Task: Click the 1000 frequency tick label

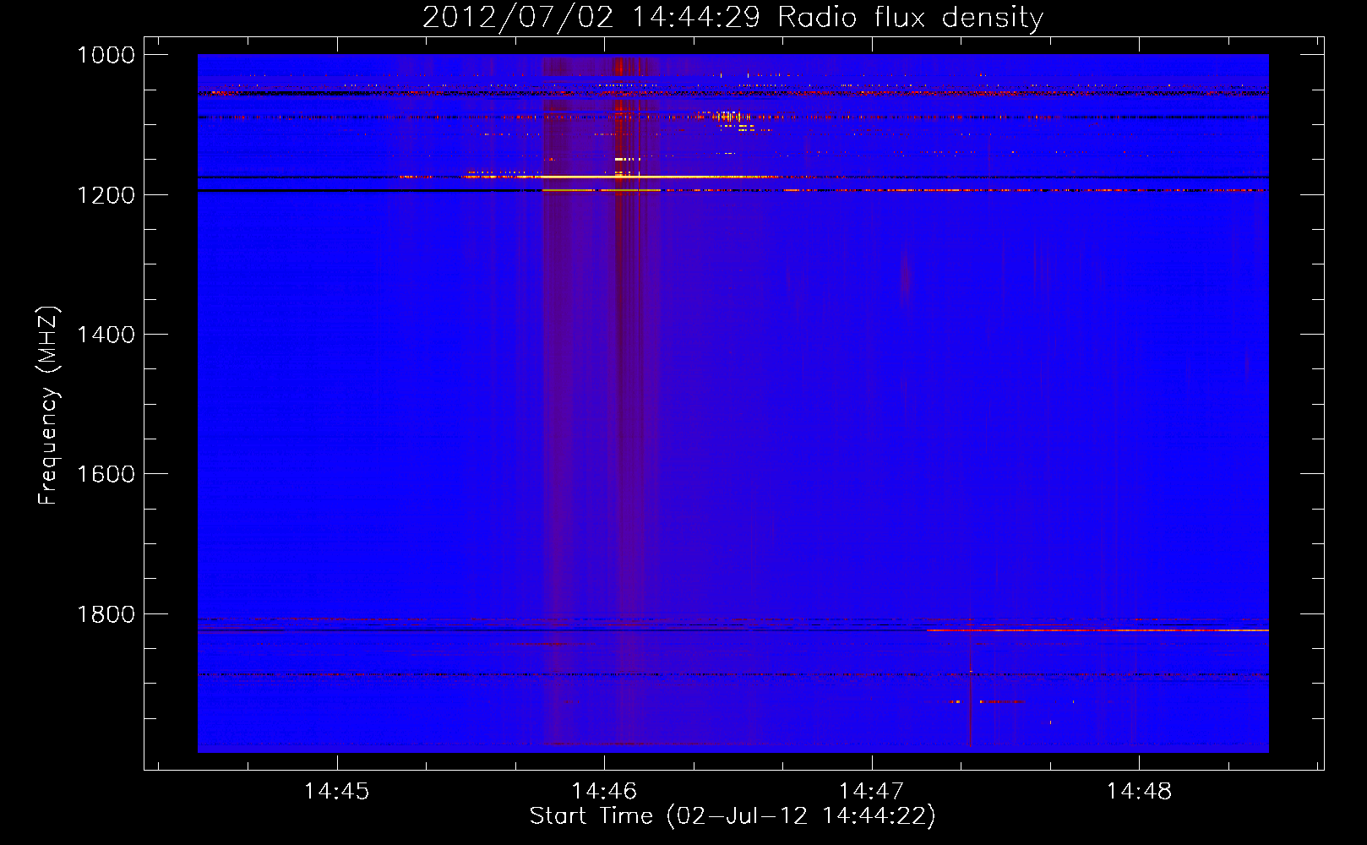Action: [106, 55]
